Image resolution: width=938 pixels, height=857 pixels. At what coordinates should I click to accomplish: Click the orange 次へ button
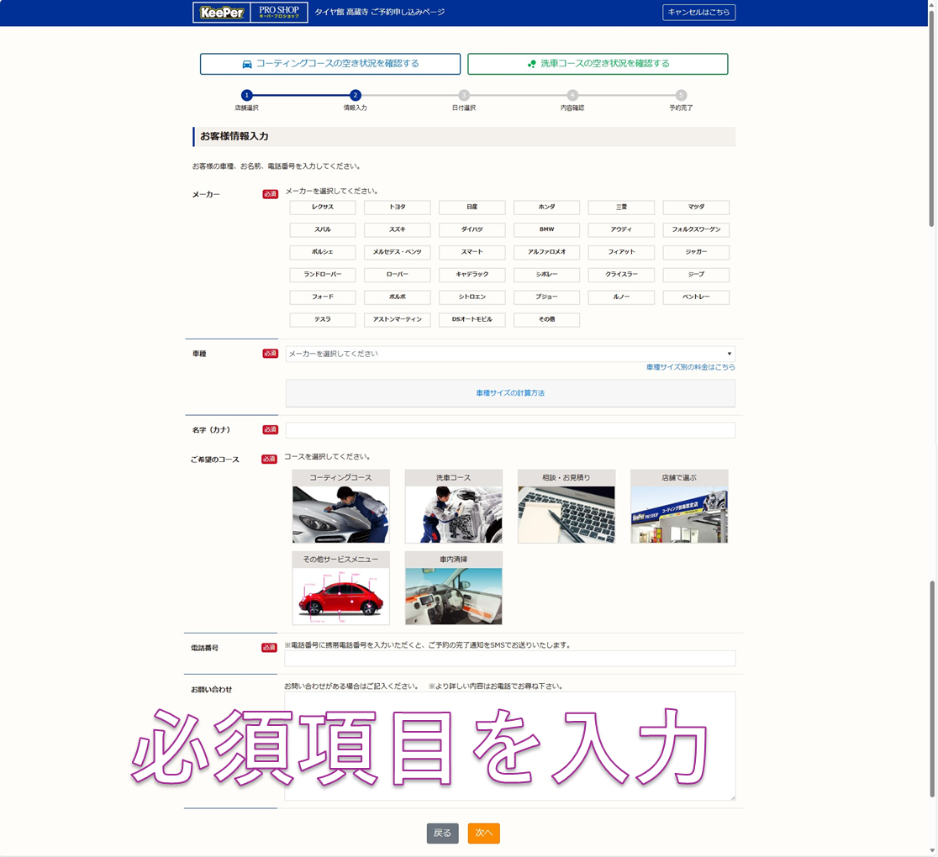pos(483,833)
